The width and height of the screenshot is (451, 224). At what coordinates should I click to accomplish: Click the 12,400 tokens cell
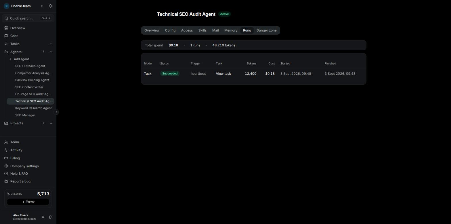[251, 74]
